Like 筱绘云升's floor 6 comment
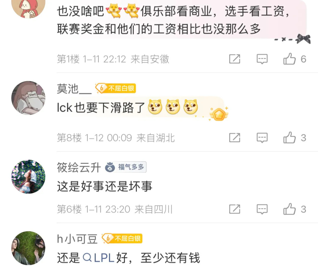Screen dimensions: 318x271 coord(294,209)
